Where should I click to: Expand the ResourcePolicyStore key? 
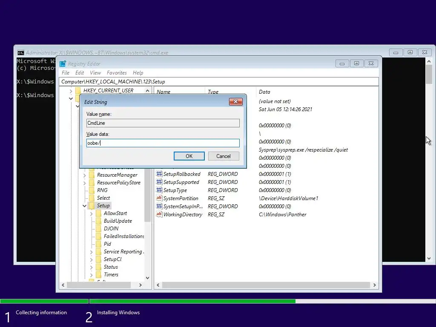tap(85, 183)
